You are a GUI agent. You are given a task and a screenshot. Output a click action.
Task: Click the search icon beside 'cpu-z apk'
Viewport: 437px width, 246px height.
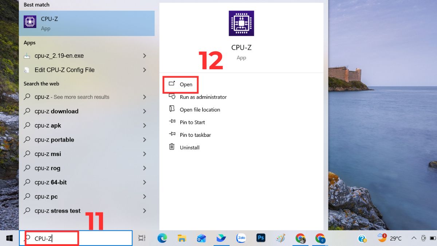pos(27,125)
